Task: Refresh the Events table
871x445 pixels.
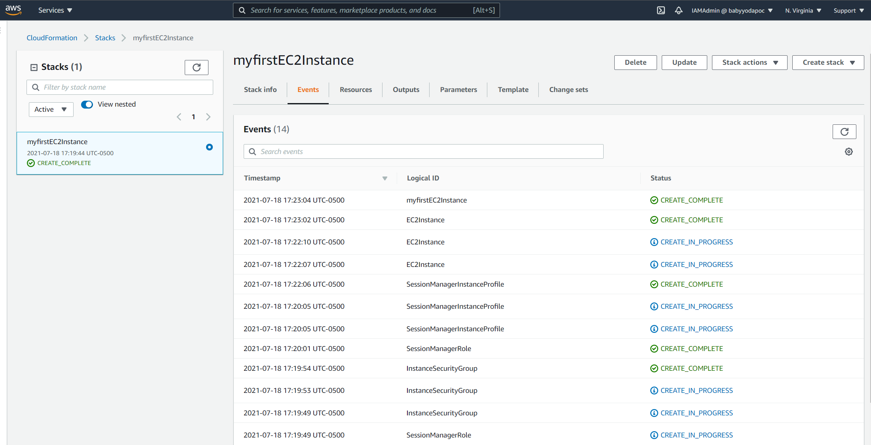Action: pos(844,132)
